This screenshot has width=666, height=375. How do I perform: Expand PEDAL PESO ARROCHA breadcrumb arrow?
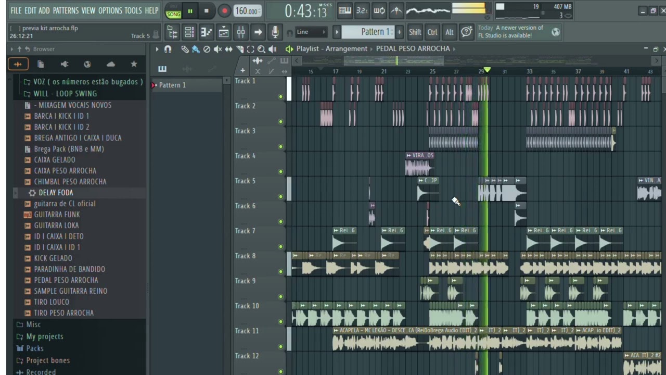click(x=454, y=48)
